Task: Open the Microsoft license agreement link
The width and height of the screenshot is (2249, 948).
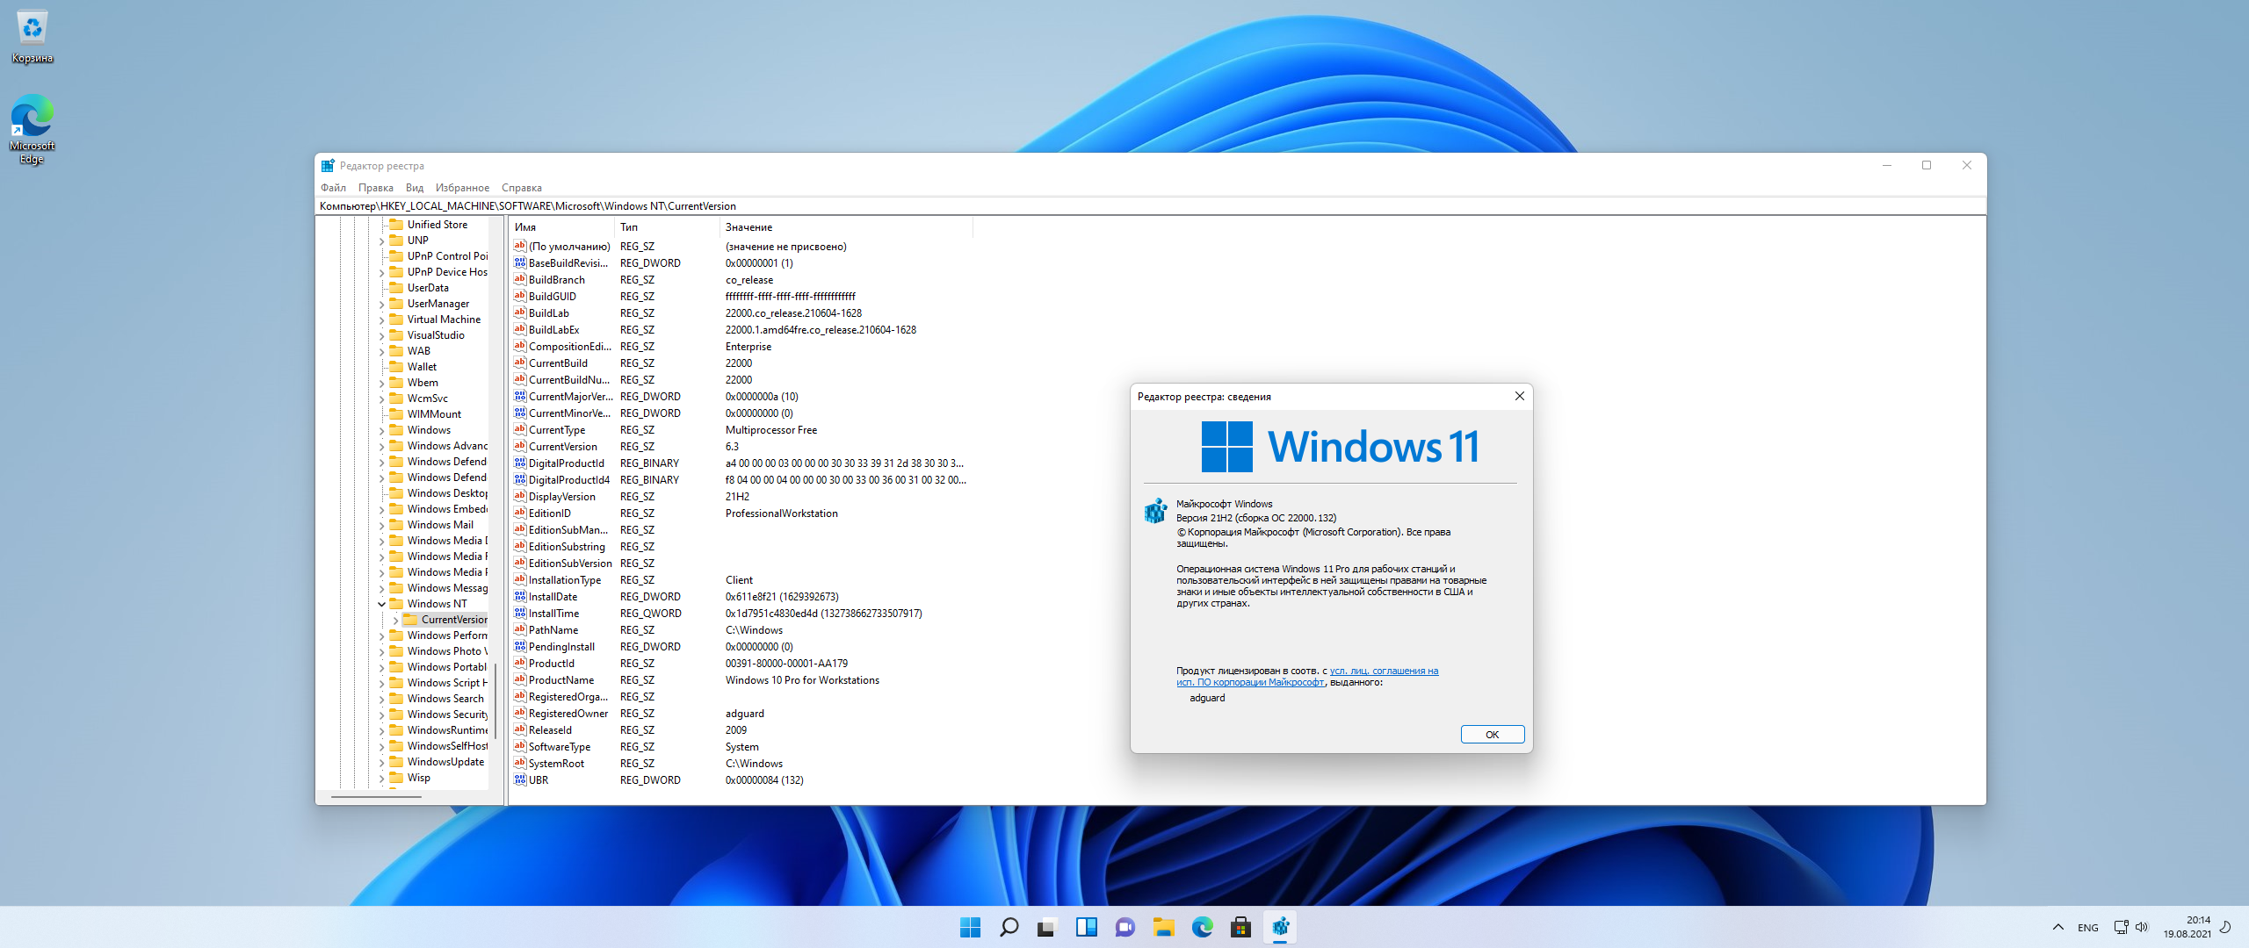Action: click(1384, 671)
